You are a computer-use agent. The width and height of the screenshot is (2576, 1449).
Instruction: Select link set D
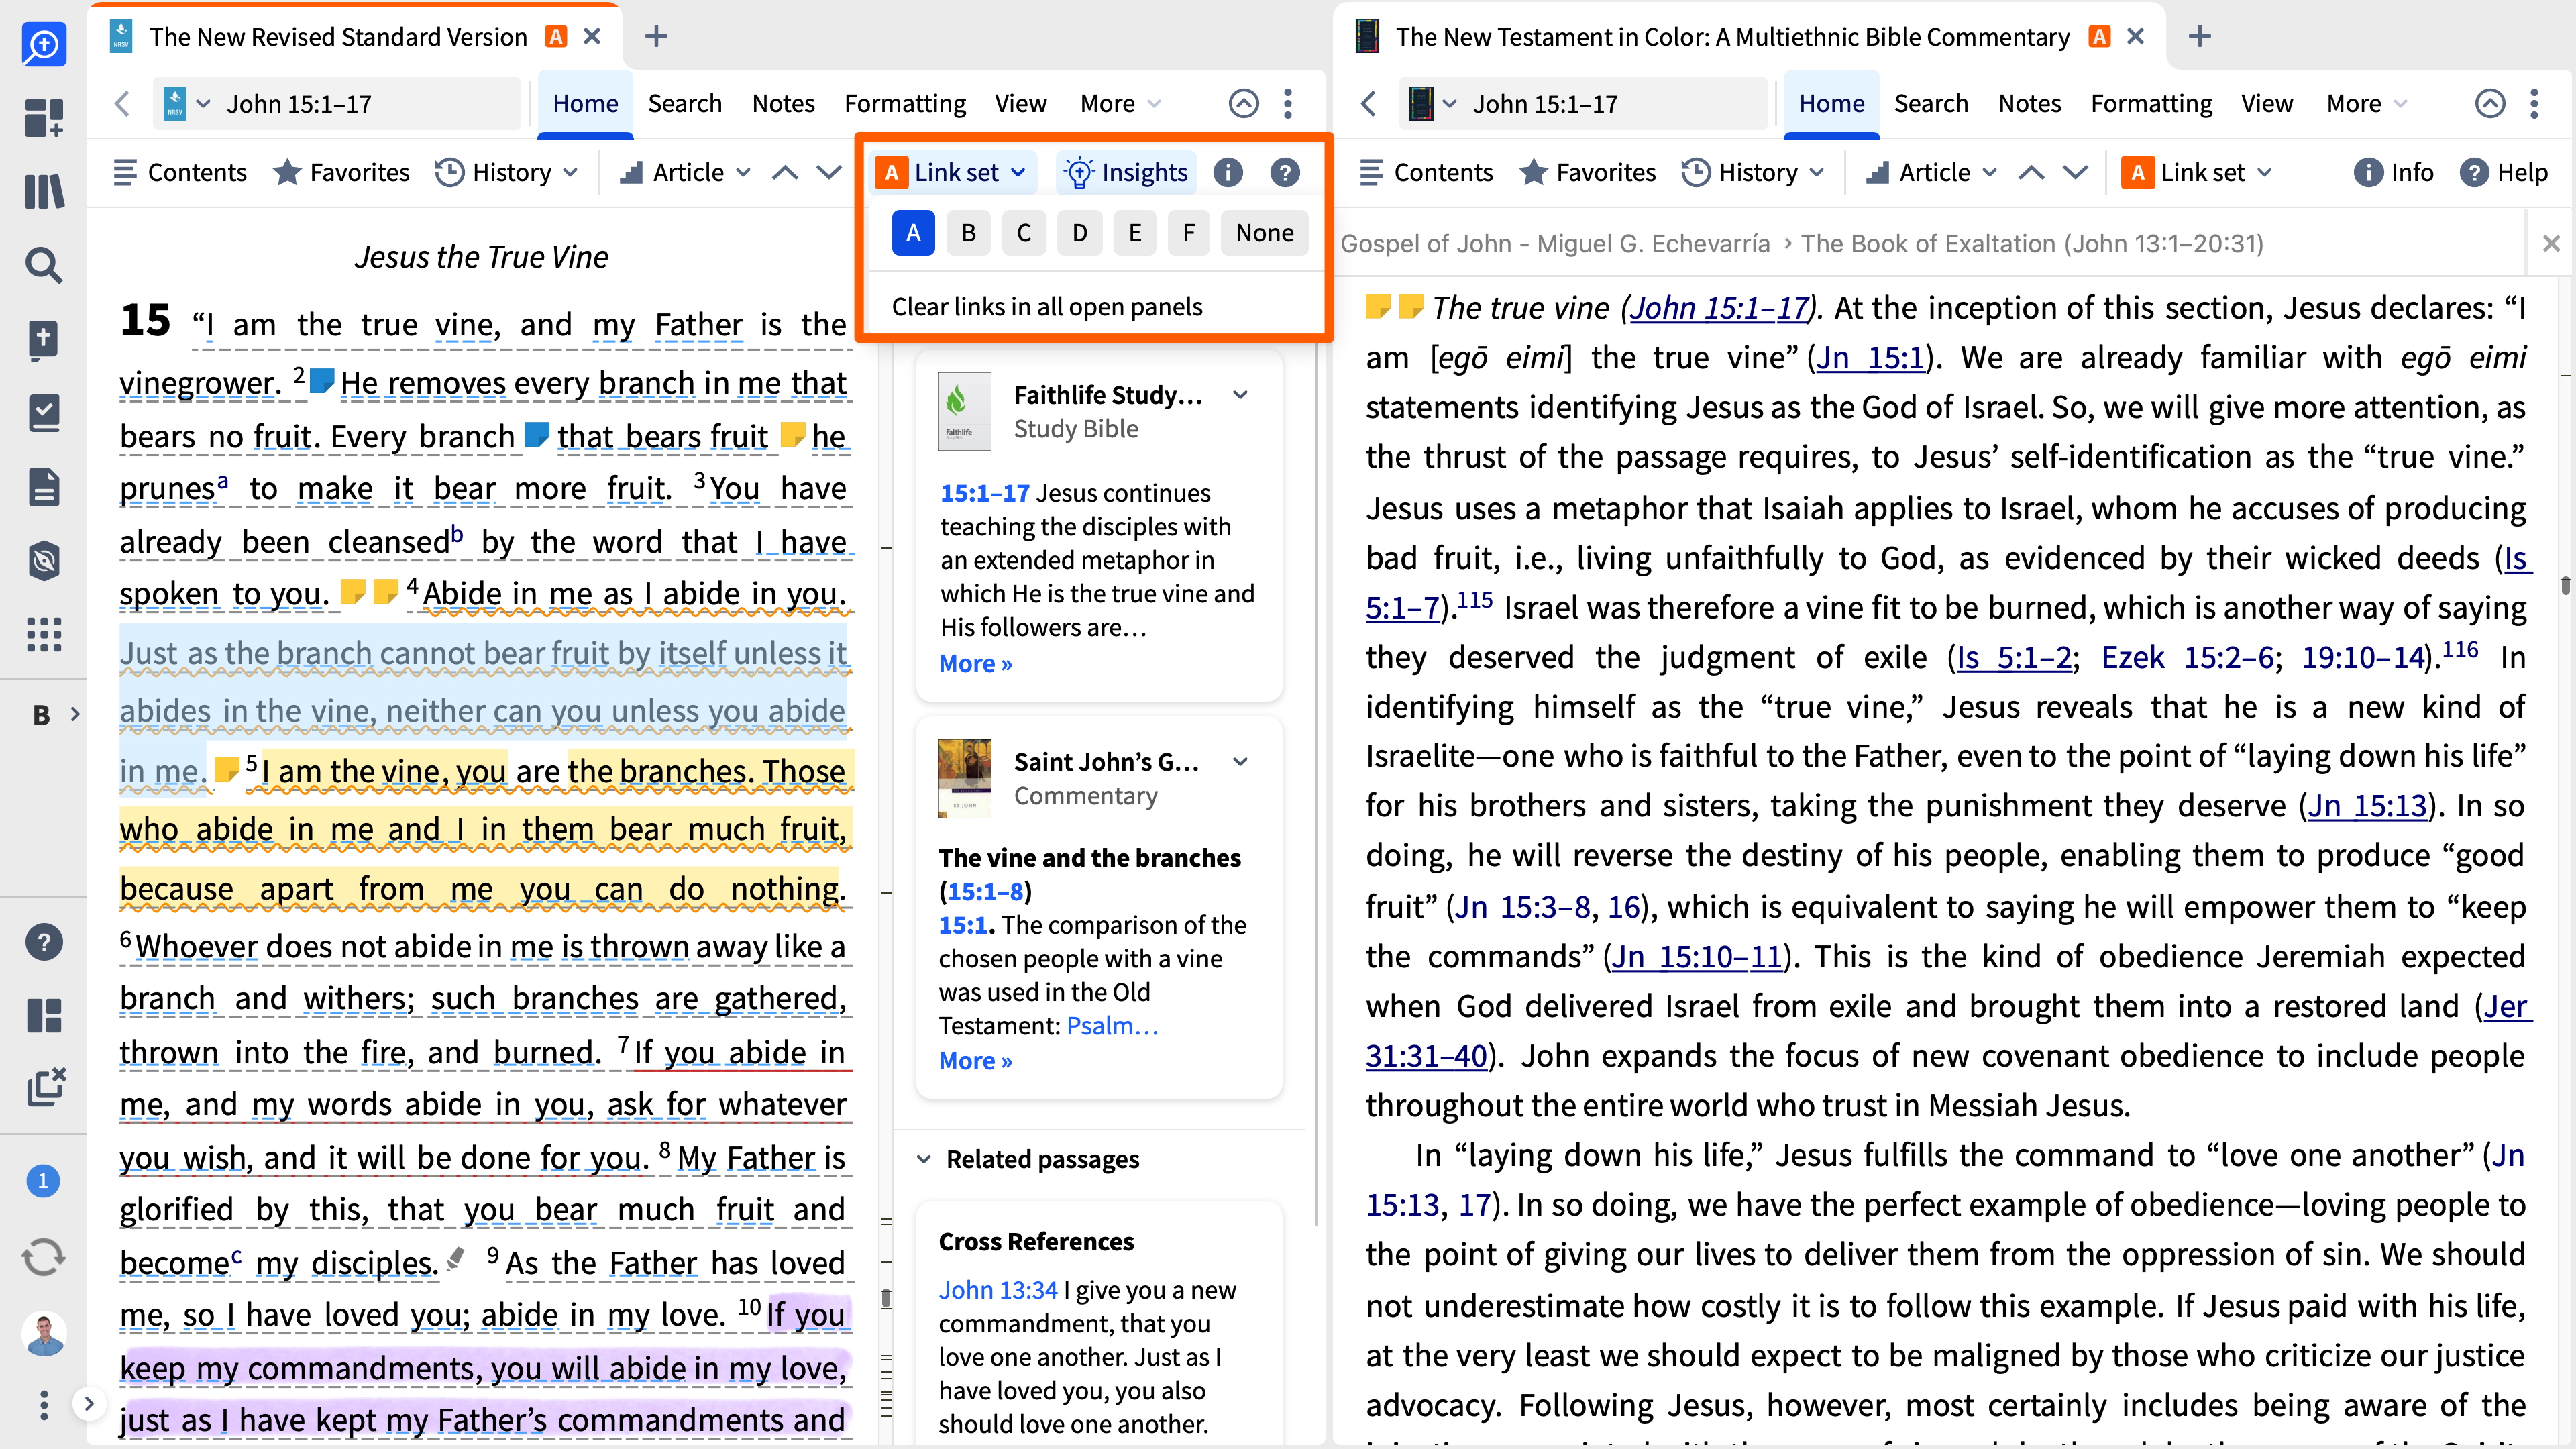click(1079, 233)
